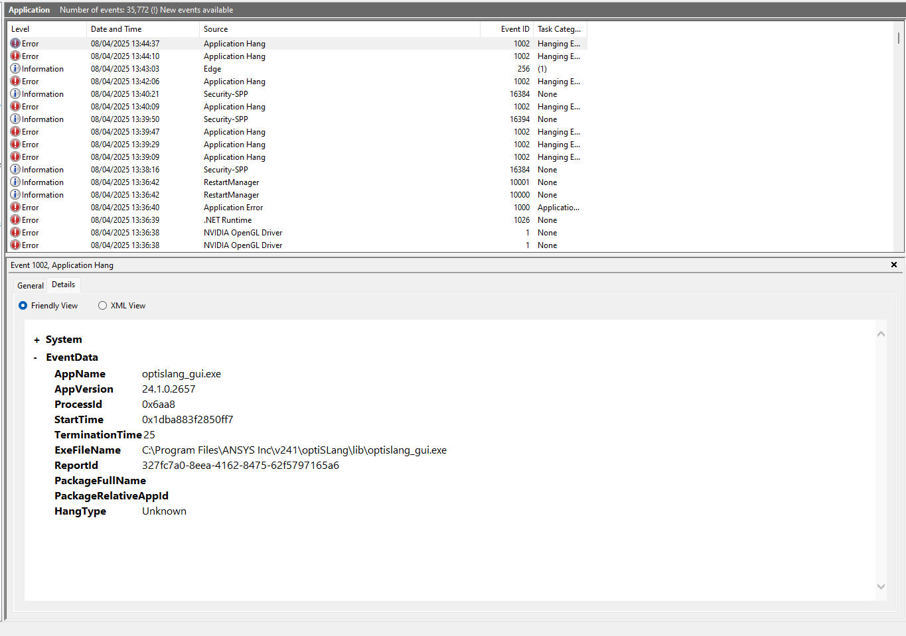This screenshot has height=636, width=906.
Task: Sort events by the Source column header
Action: (340, 29)
